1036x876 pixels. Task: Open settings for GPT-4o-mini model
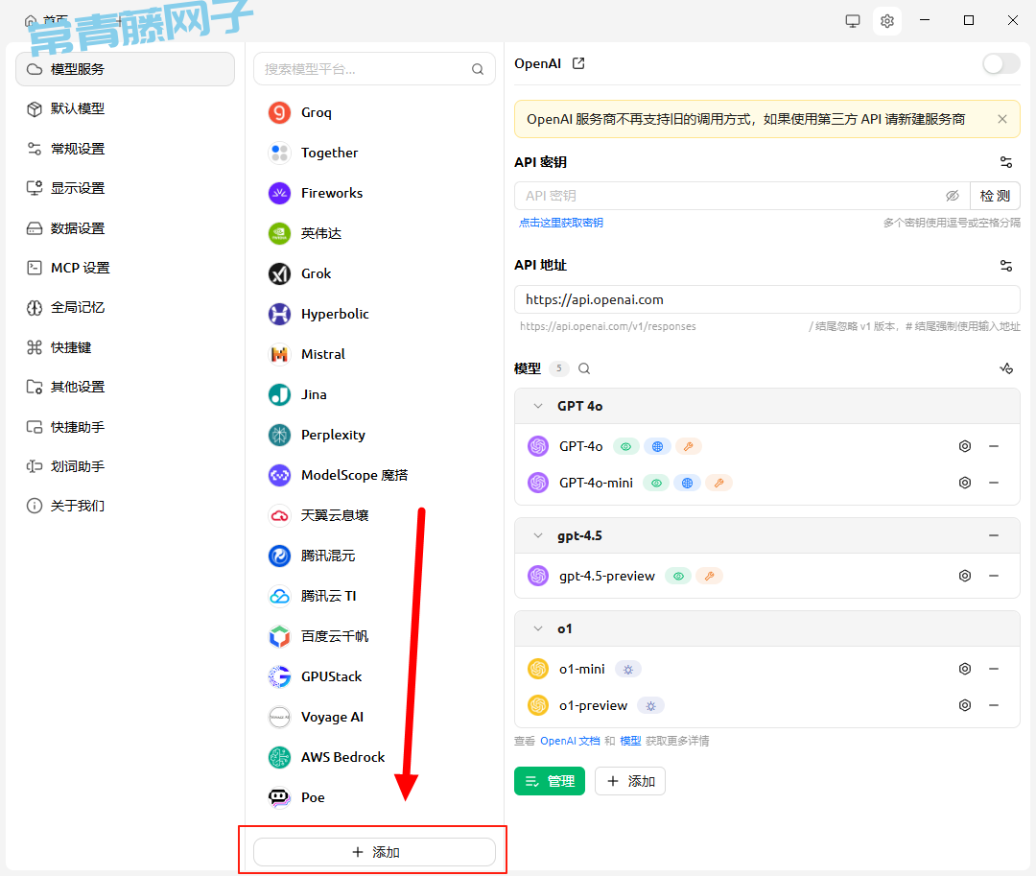965,483
